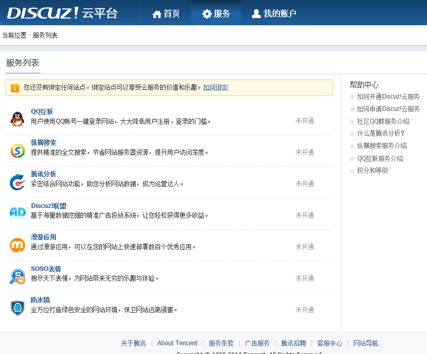Viewport: 427px width, 354px height.
Task: Open help topic 纵横搜索服务介绍
Action: point(382,146)
